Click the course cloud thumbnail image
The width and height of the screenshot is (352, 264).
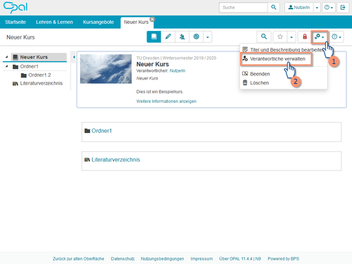(x=106, y=69)
